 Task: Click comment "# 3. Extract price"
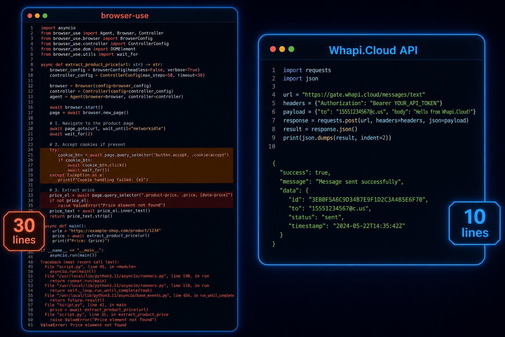point(72,190)
